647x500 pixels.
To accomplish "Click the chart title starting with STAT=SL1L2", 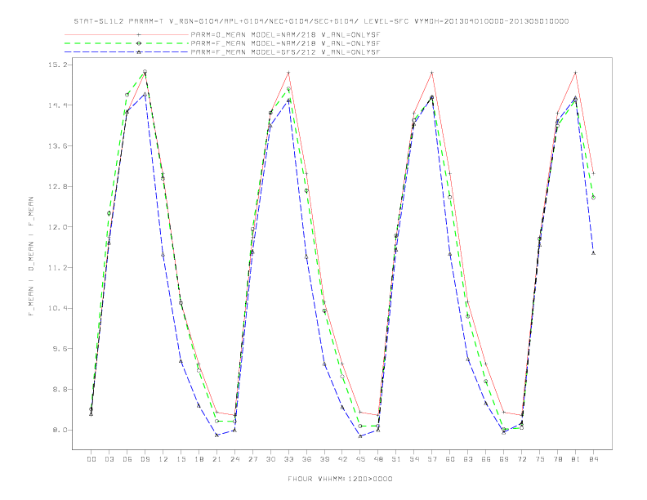I will [x=321, y=21].
